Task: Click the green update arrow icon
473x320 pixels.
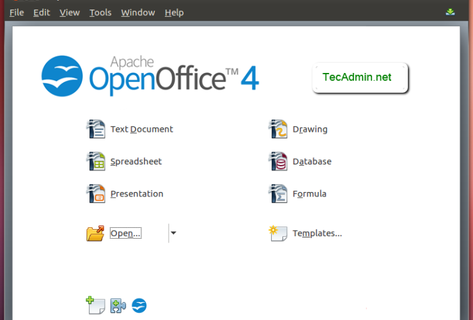Action: tap(450, 12)
